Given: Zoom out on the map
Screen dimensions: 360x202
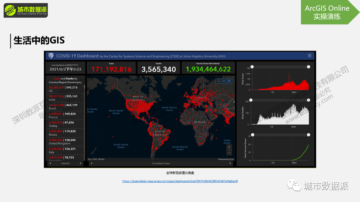Looking at the screenshot, I should coord(229,152).
